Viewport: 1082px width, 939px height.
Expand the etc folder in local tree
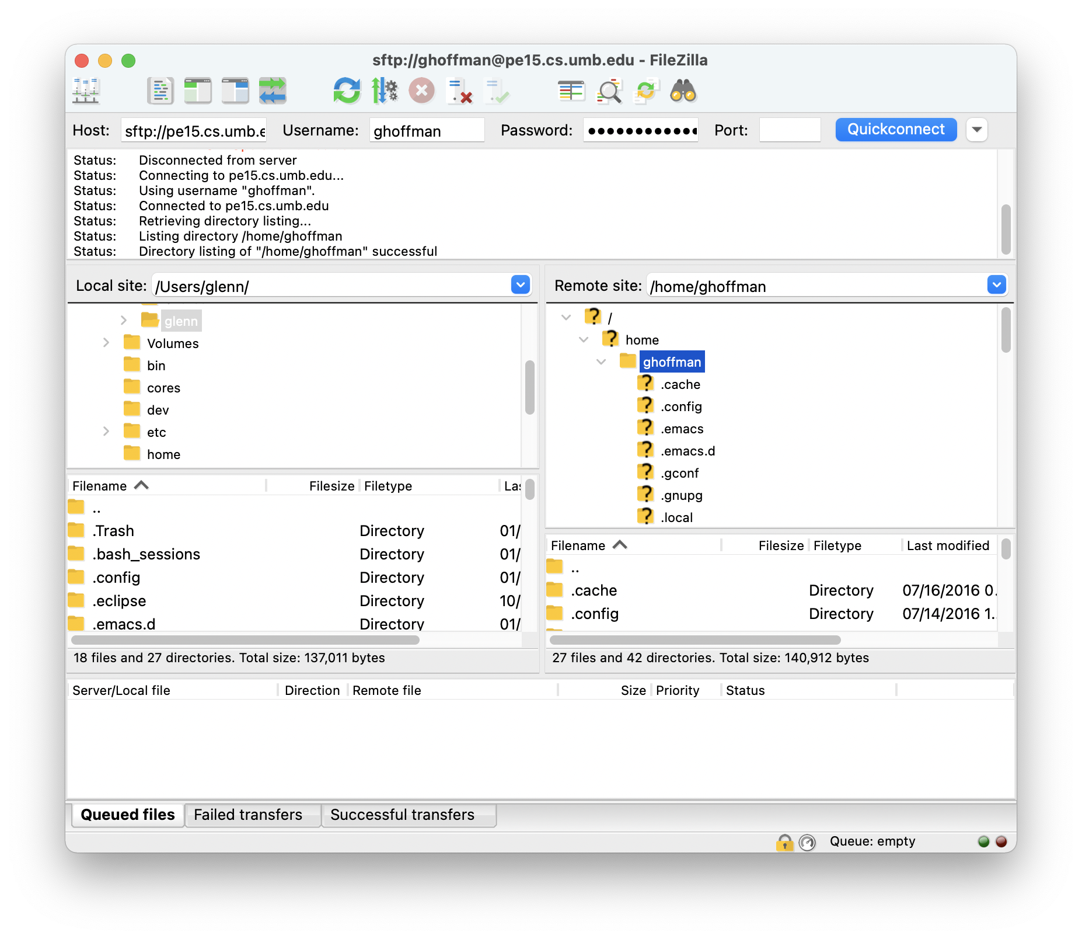pyautogui.click(x=106, y=431)
